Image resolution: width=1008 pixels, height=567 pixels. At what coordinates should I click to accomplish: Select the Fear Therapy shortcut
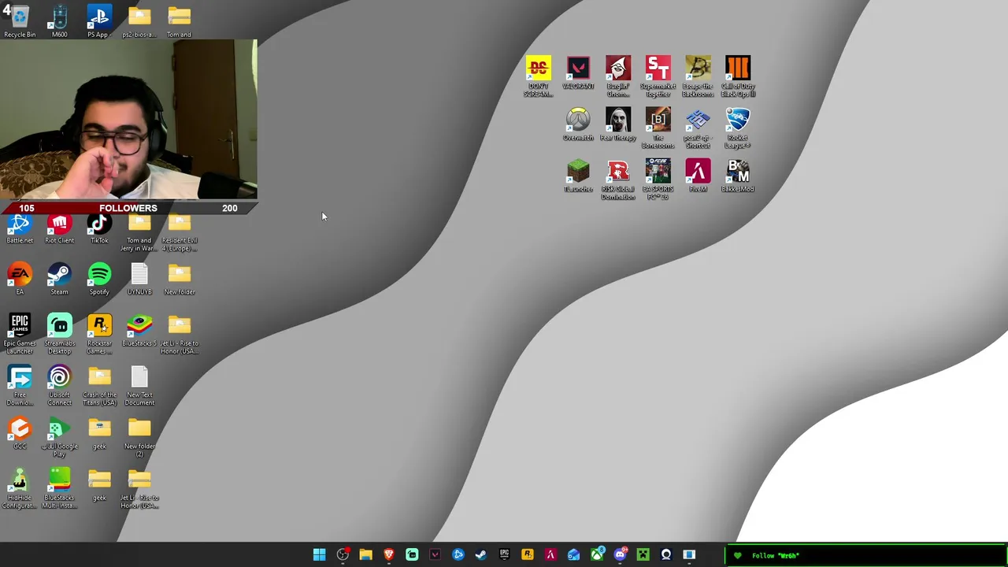click(x=618, y=124)
